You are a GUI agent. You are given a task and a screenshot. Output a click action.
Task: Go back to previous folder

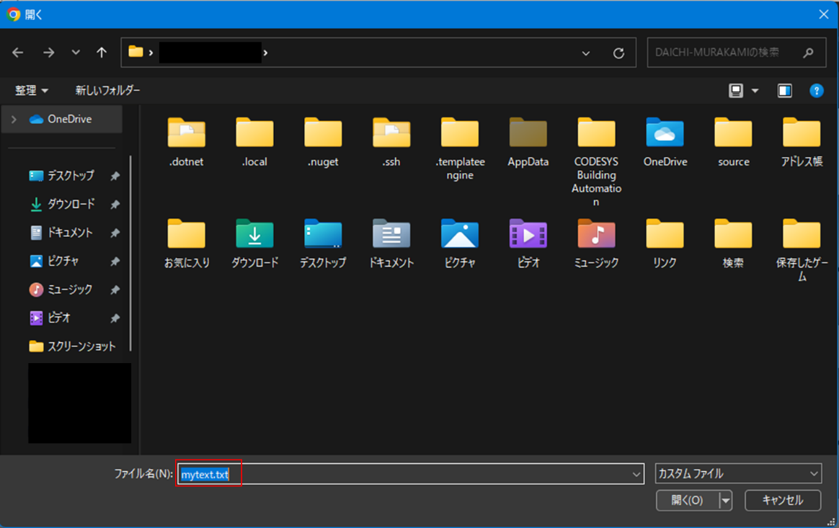[x=17, y=53]
